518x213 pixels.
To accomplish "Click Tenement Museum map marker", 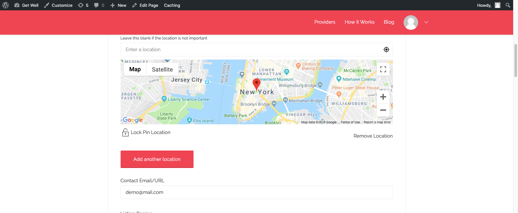I will pyautogui.click(x=287, y=72).
